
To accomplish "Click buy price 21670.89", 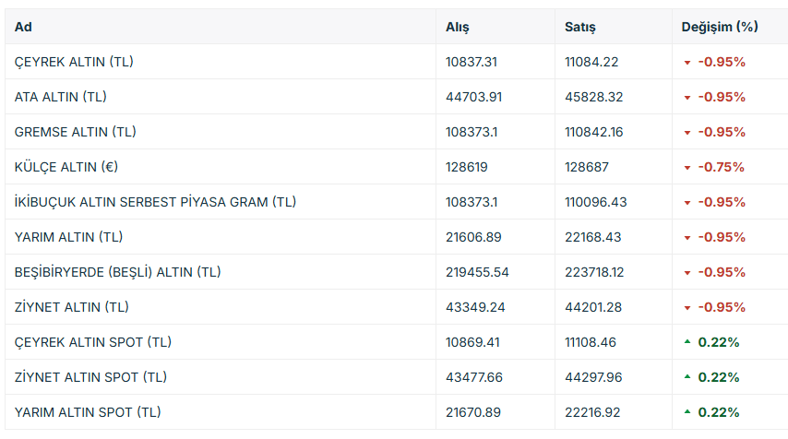I will 473,412.
